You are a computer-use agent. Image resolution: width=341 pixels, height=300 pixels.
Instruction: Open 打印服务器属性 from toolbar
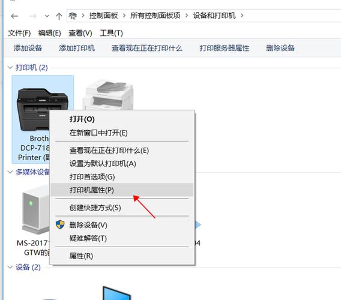pyautogui.click(x=225, y=48)
